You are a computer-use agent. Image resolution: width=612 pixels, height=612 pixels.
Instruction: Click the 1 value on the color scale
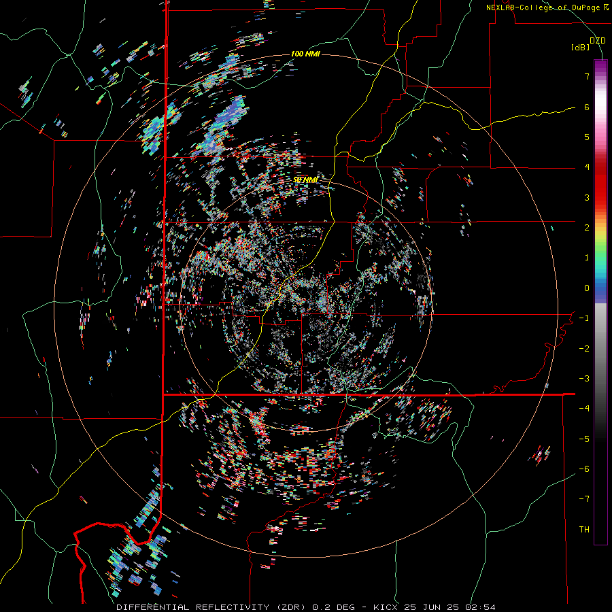coord(587,258)
